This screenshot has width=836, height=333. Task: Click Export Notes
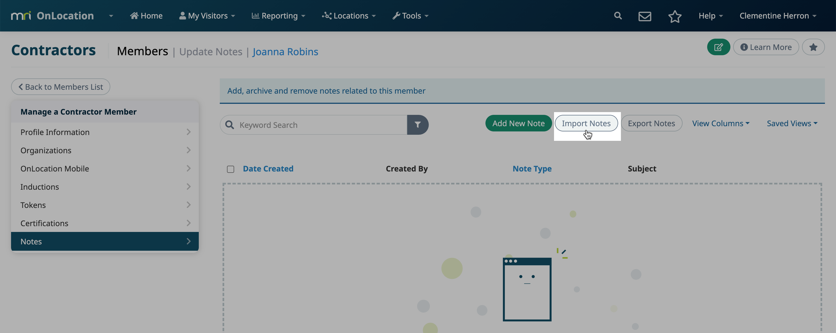point(651,123)
